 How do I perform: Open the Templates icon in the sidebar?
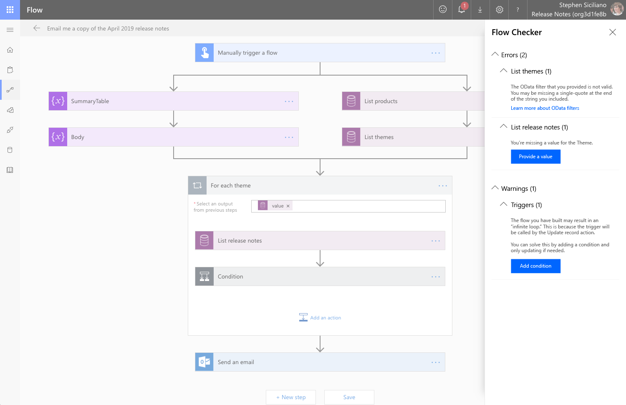tap(10, 110)
